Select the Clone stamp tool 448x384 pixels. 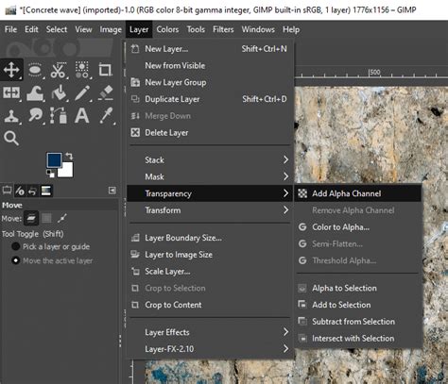coord(11,116)
